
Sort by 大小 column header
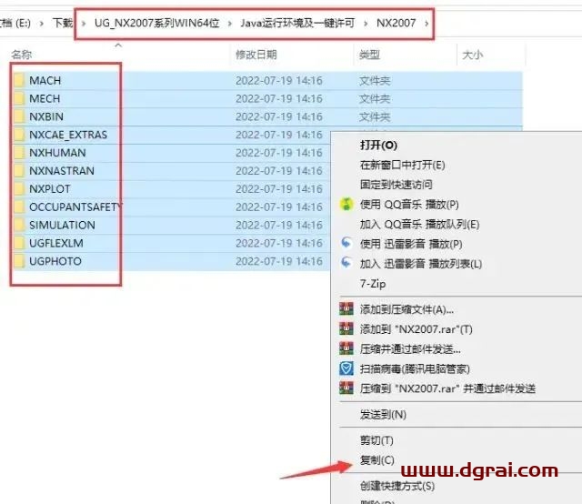coord(472,55)
